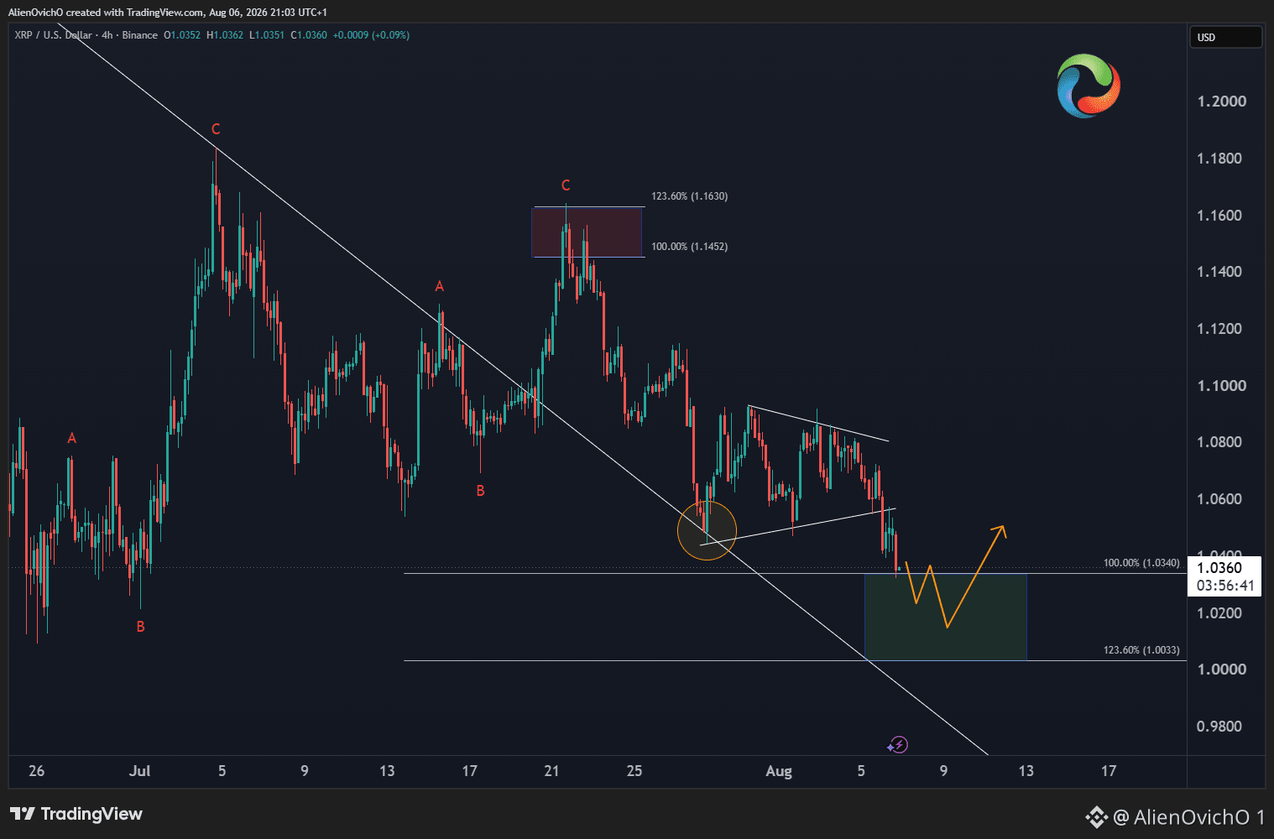Click the XRP / U.S. Dollar symbol title
The width and height of the screenshot is (1274, 839).
[54, 35]
